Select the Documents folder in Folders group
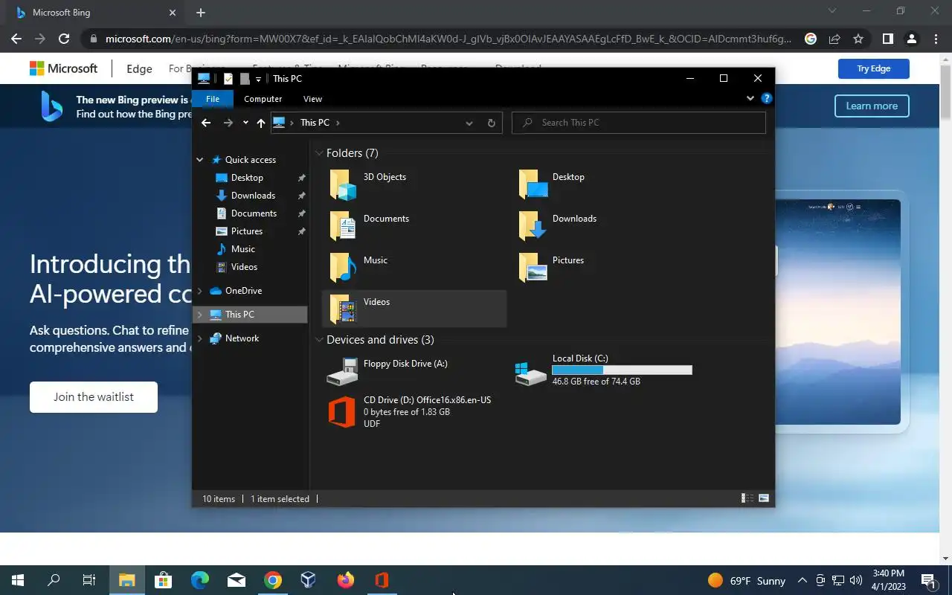 pyautogui.click(x=414, y=225)
